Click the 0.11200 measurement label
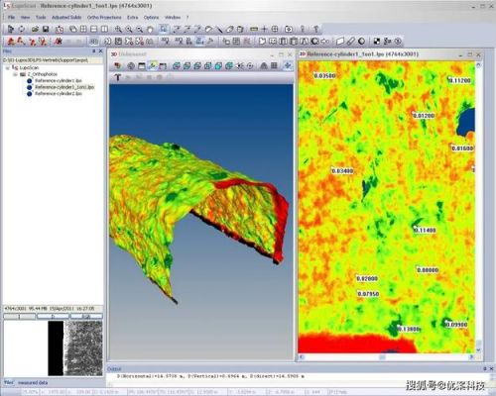 (459, 80)
